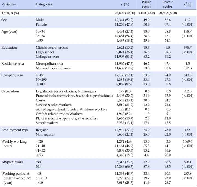Click the '21~40' working hours category

point(40,146)
